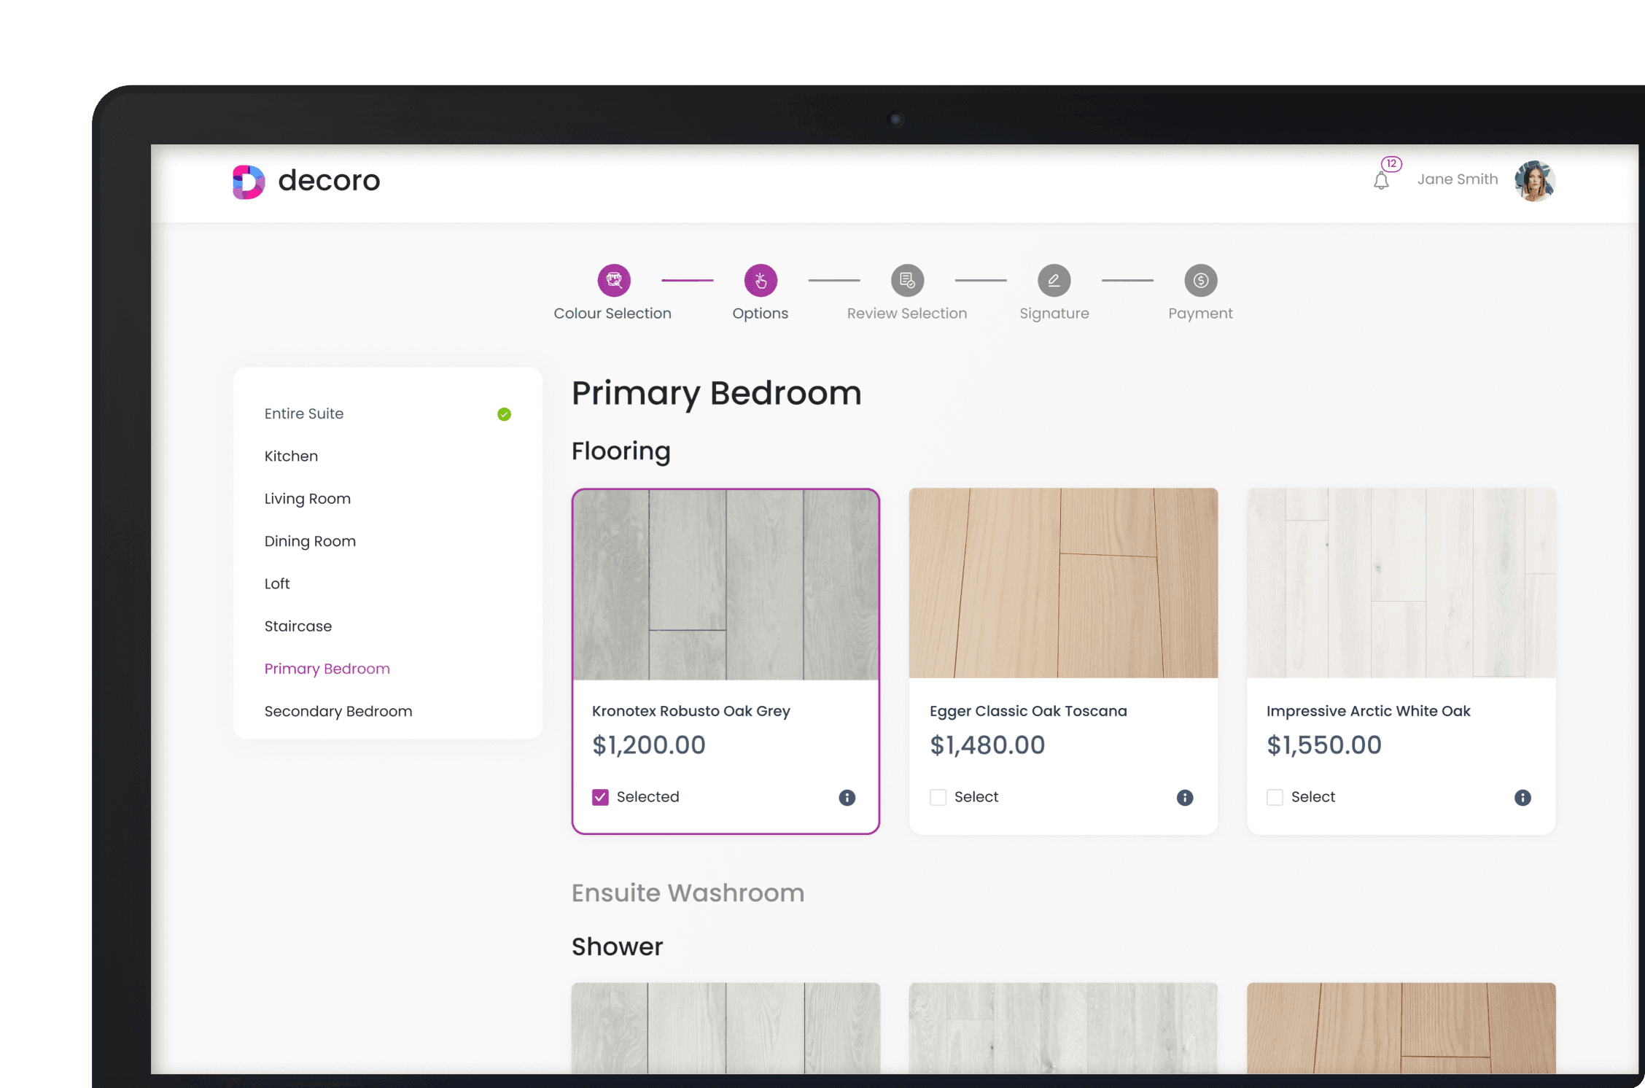
Task: Click Egger Classic Oak Toscana flooring image
Action: pyautogui.click(x=1063, y=583)
